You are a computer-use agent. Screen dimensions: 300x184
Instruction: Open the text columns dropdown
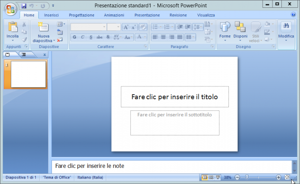tap(190, 37)
